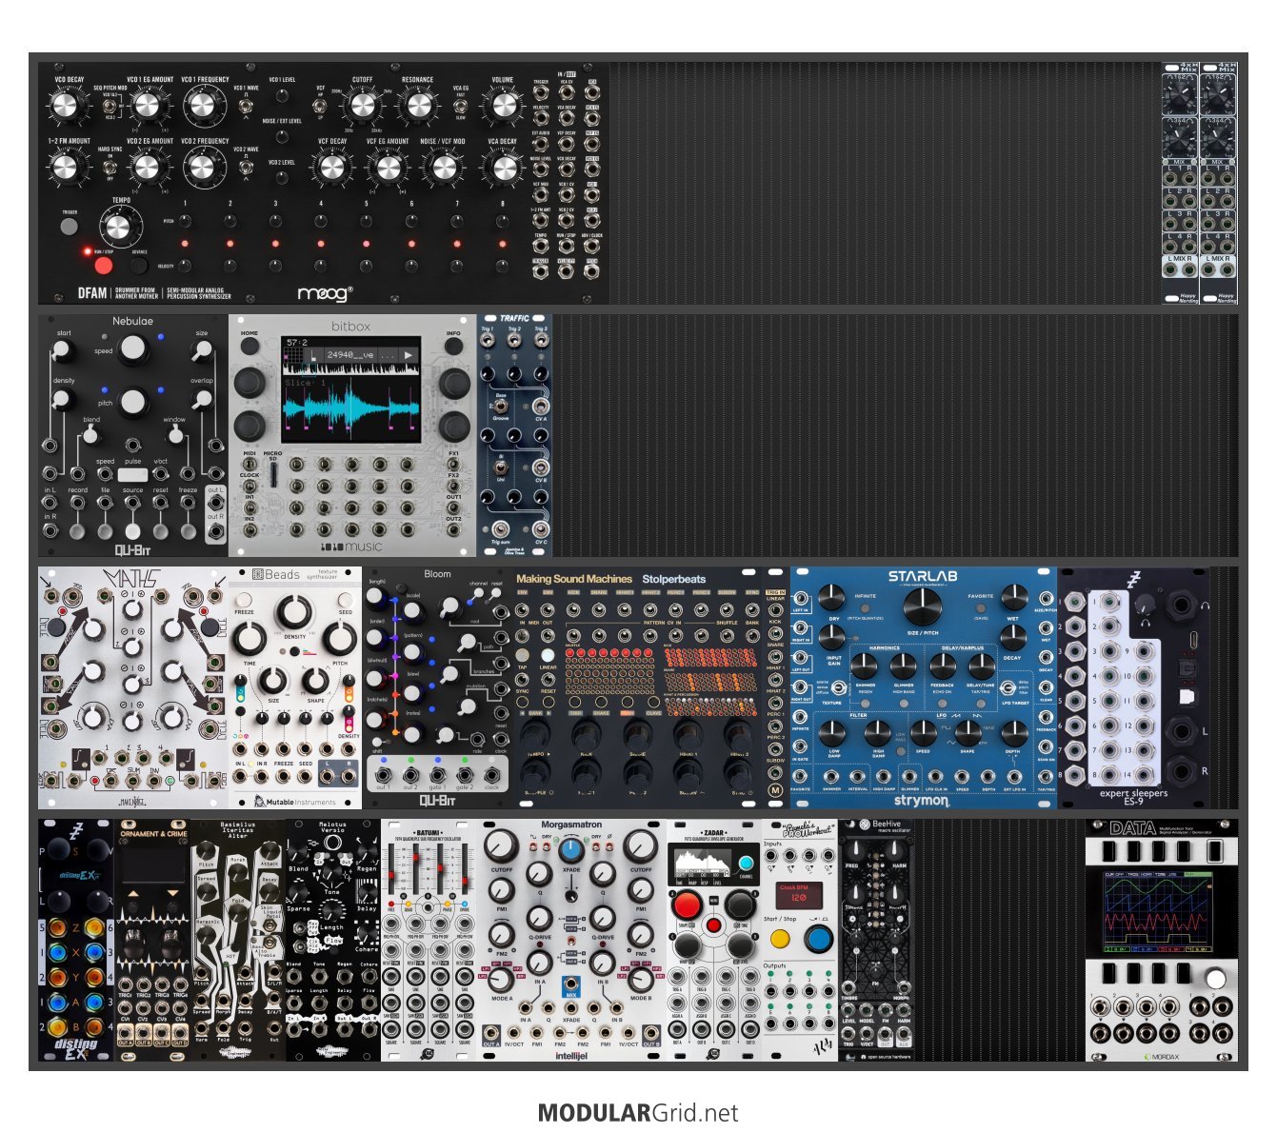The height and width of the screenshot is (1133, 1277).
Task: Click the DFAM VCO 1 FREQUENCY knob
Action: point(205,106)
